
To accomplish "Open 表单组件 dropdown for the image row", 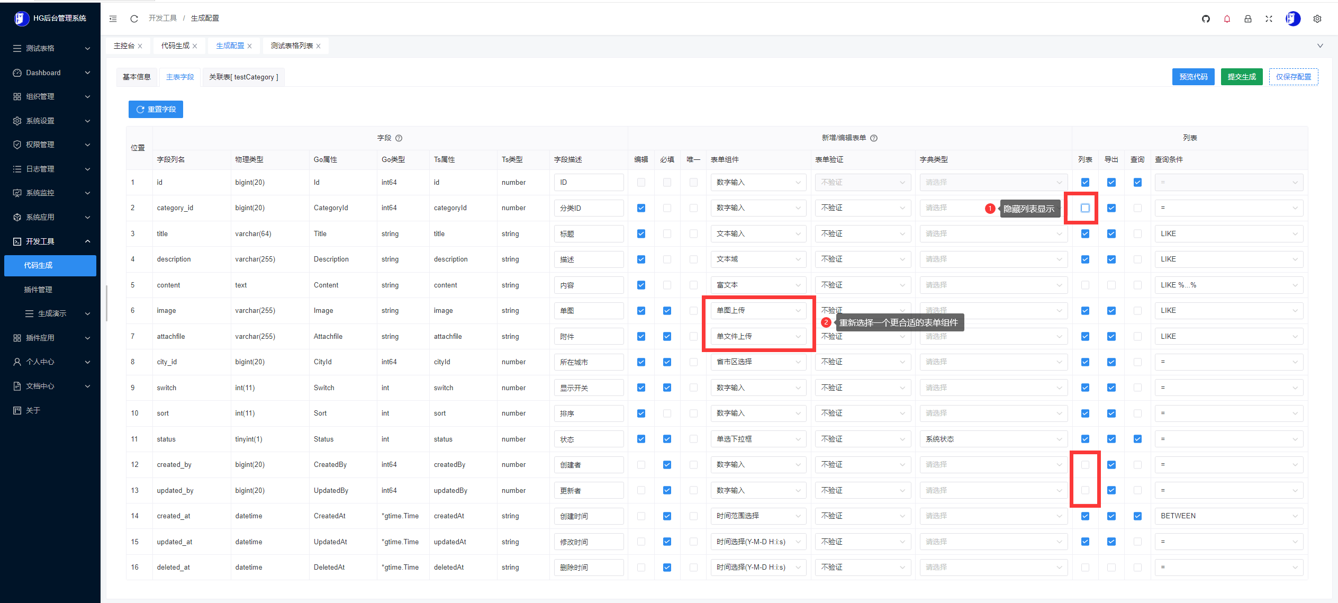I will pyautogui.click(x=758, y=311).
